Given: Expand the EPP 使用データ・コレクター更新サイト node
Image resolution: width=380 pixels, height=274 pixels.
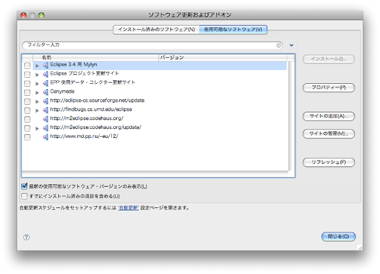Looking at the screenshot, I should [x=37, y=83].
